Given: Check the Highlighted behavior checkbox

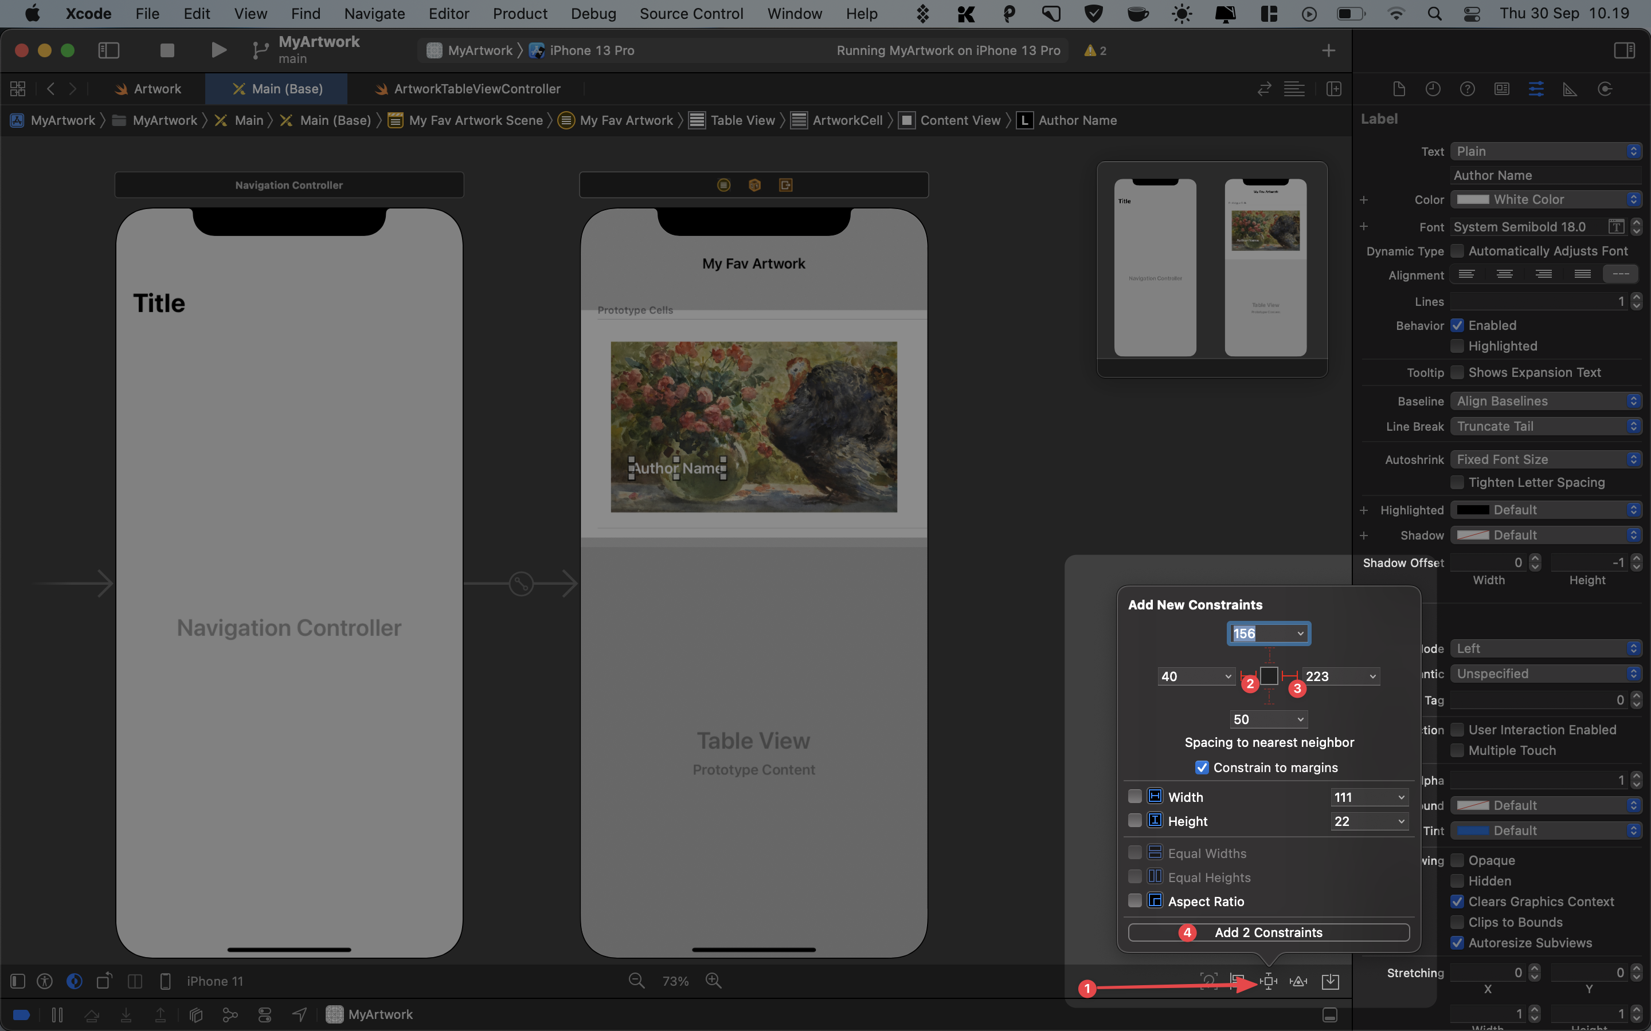Looking at the screenshot, I should 1457,346.
